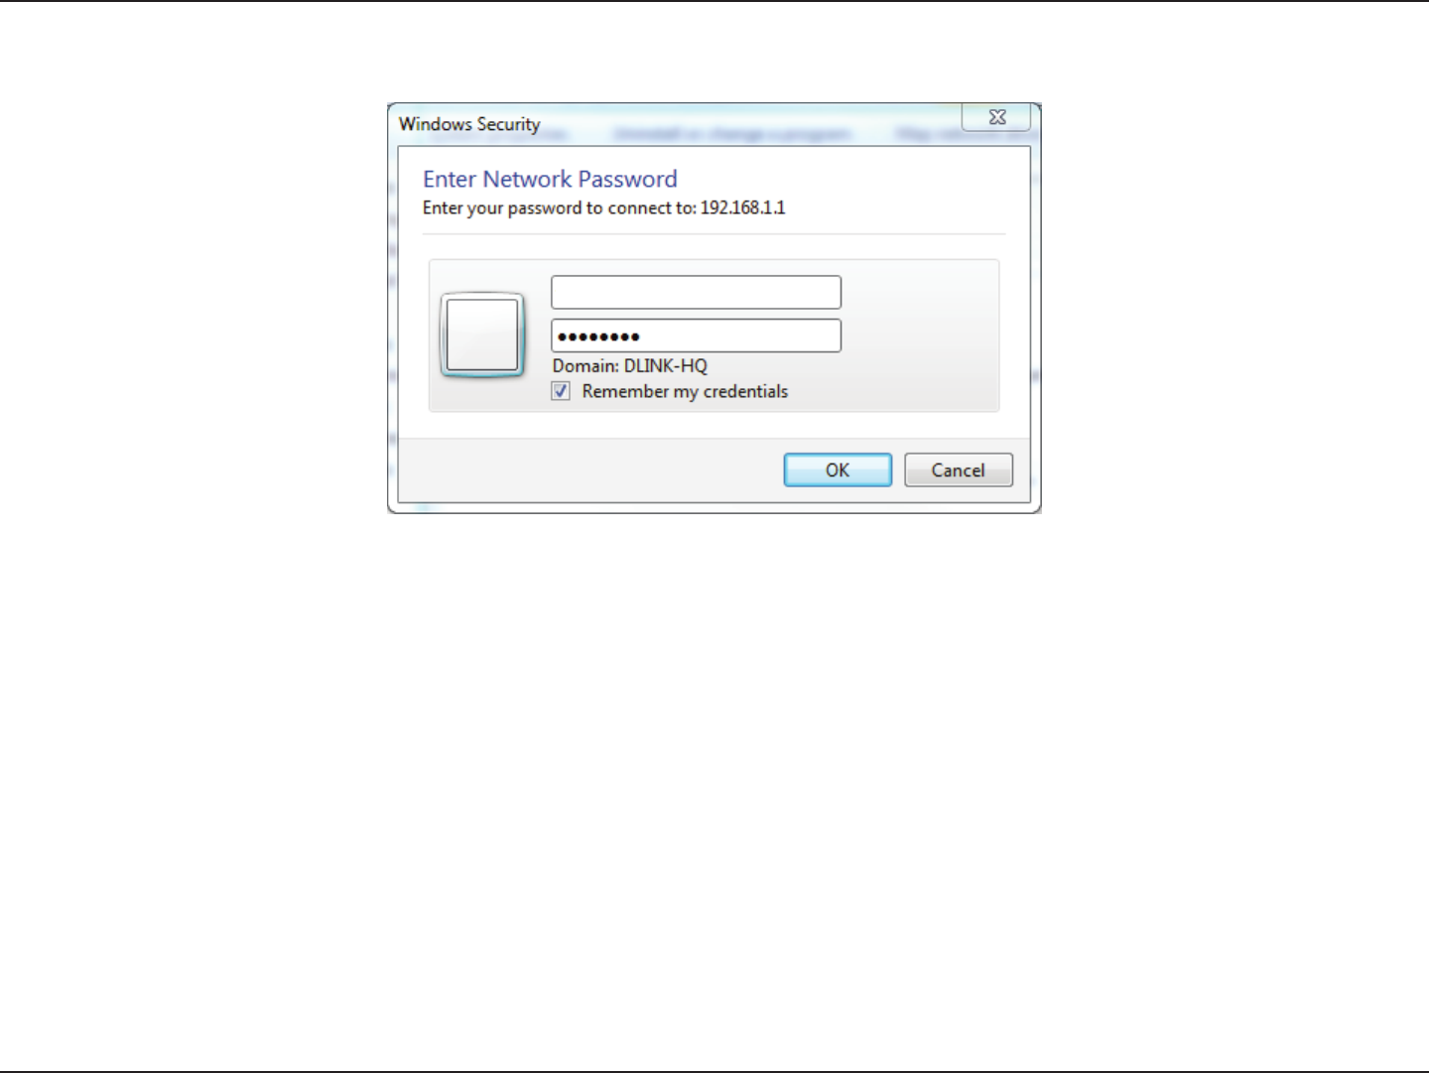The height and width of the screenshot is (1073, 1429).
Task: Click the Domain: DLINK-HQ label
Action: pos(630,365)
